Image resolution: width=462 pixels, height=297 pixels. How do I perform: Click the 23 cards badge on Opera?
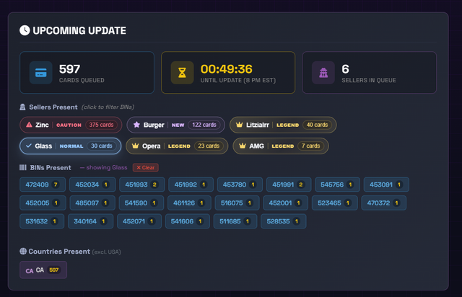coord(209,146)
